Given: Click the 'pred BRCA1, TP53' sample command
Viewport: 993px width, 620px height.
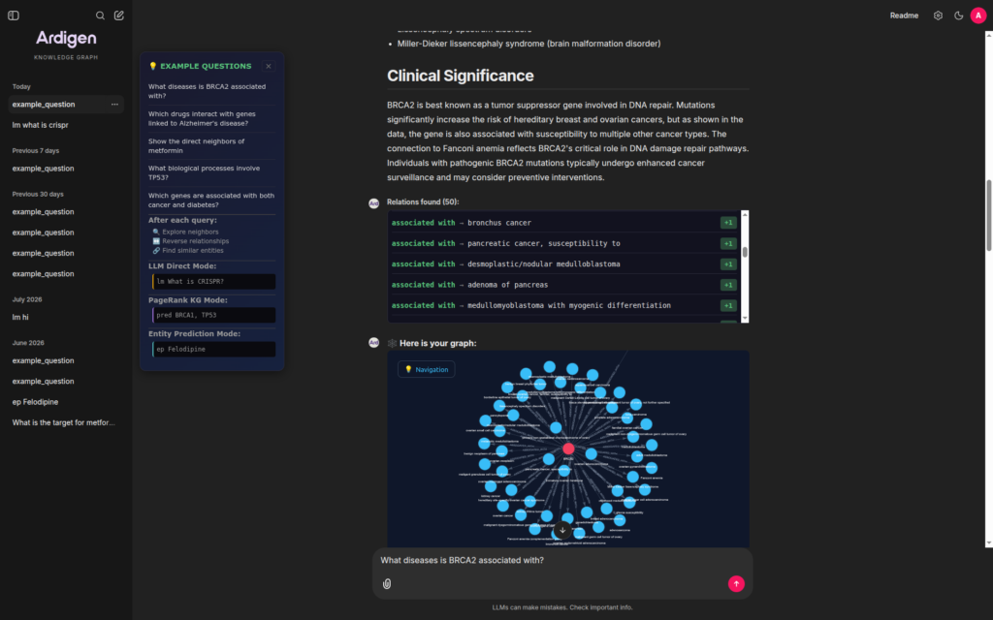Looking at the screenshot, I should 214,315.
